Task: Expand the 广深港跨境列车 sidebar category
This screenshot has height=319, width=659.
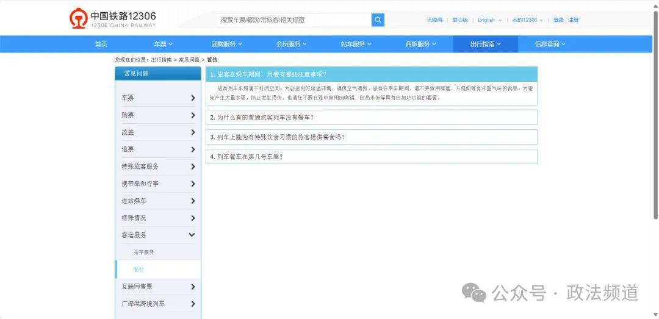Action: [159, 304]
